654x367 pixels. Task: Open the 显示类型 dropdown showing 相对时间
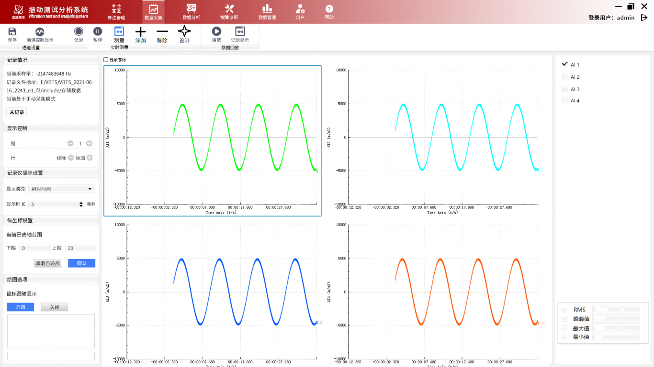[62, 189]
